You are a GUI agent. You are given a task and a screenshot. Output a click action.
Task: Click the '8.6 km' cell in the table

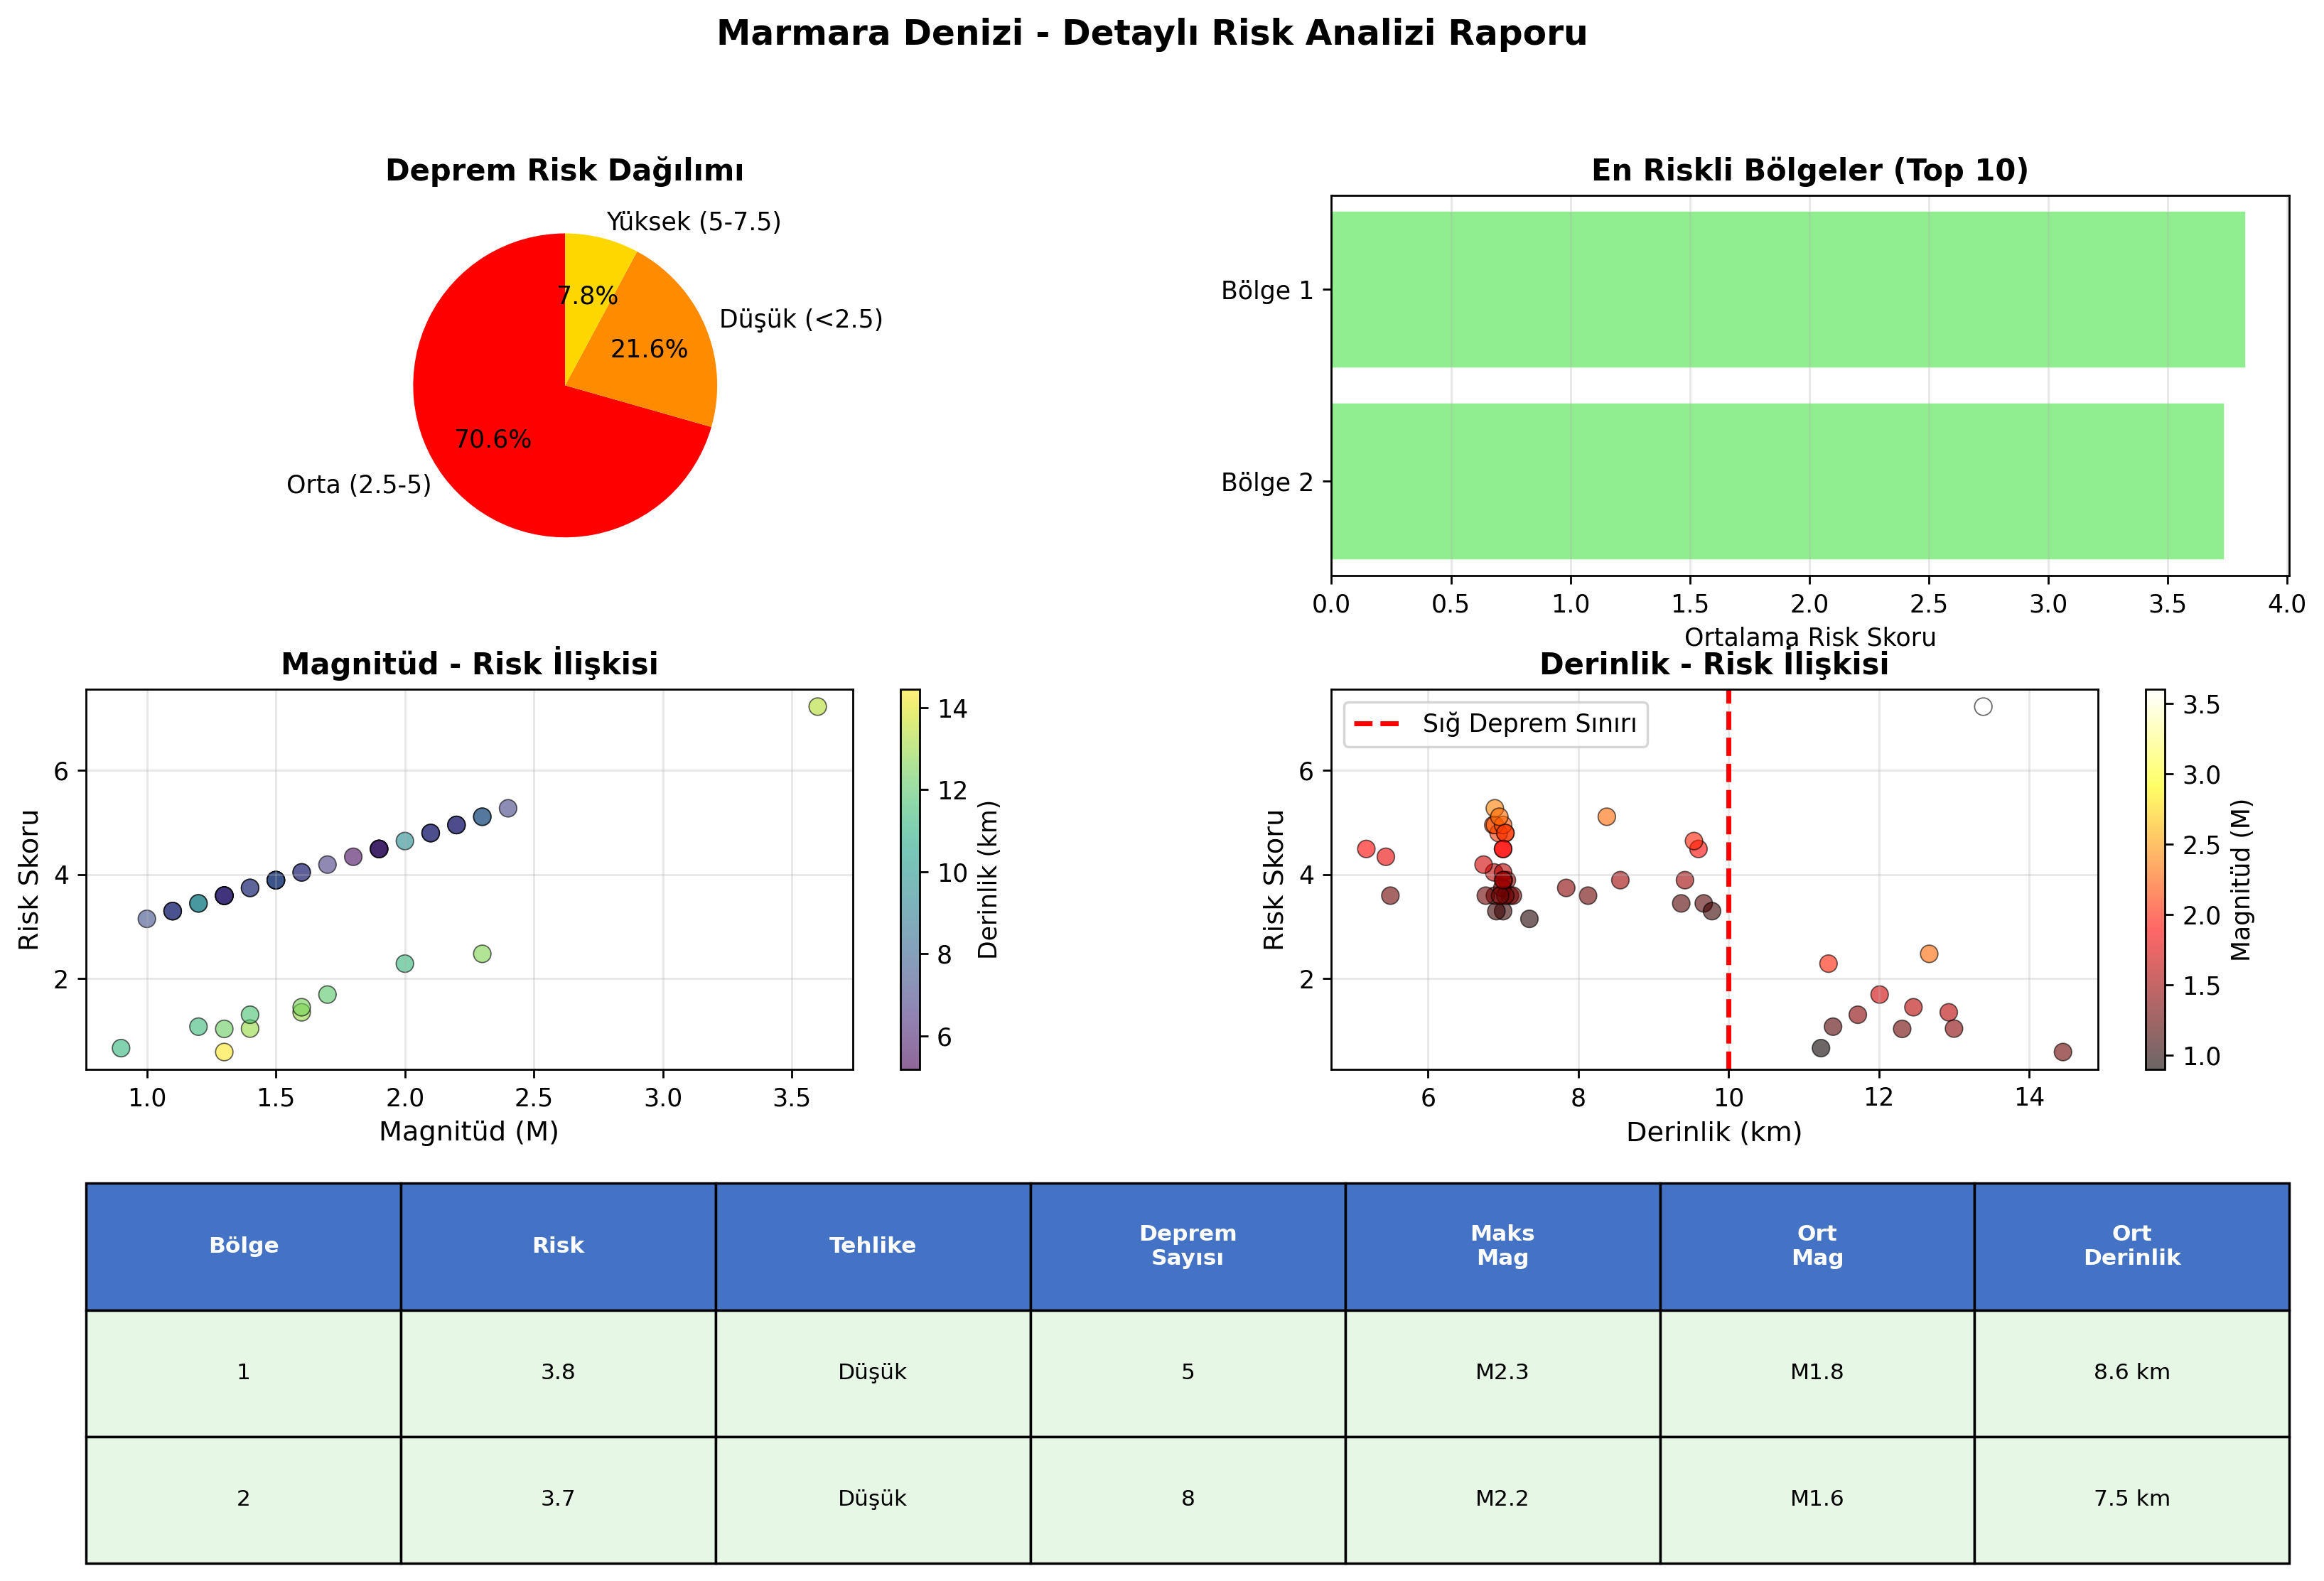pos(2132,1373)
